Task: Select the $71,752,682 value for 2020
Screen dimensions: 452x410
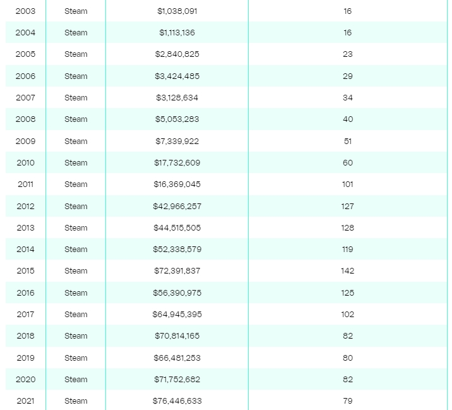Action: coord(177,380)
